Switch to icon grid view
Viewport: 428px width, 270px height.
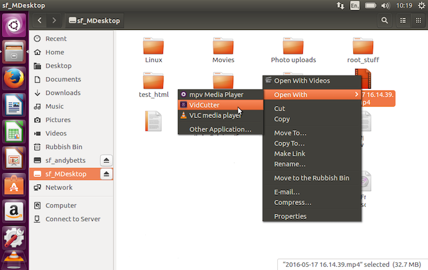click(418, 20)
